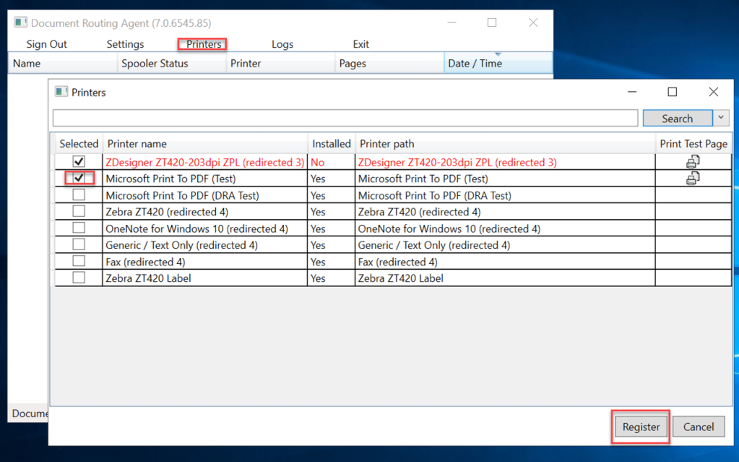Click the Printers dialog window icon
The width and height of the screenshot is (739, 462).
click(61, 92)
